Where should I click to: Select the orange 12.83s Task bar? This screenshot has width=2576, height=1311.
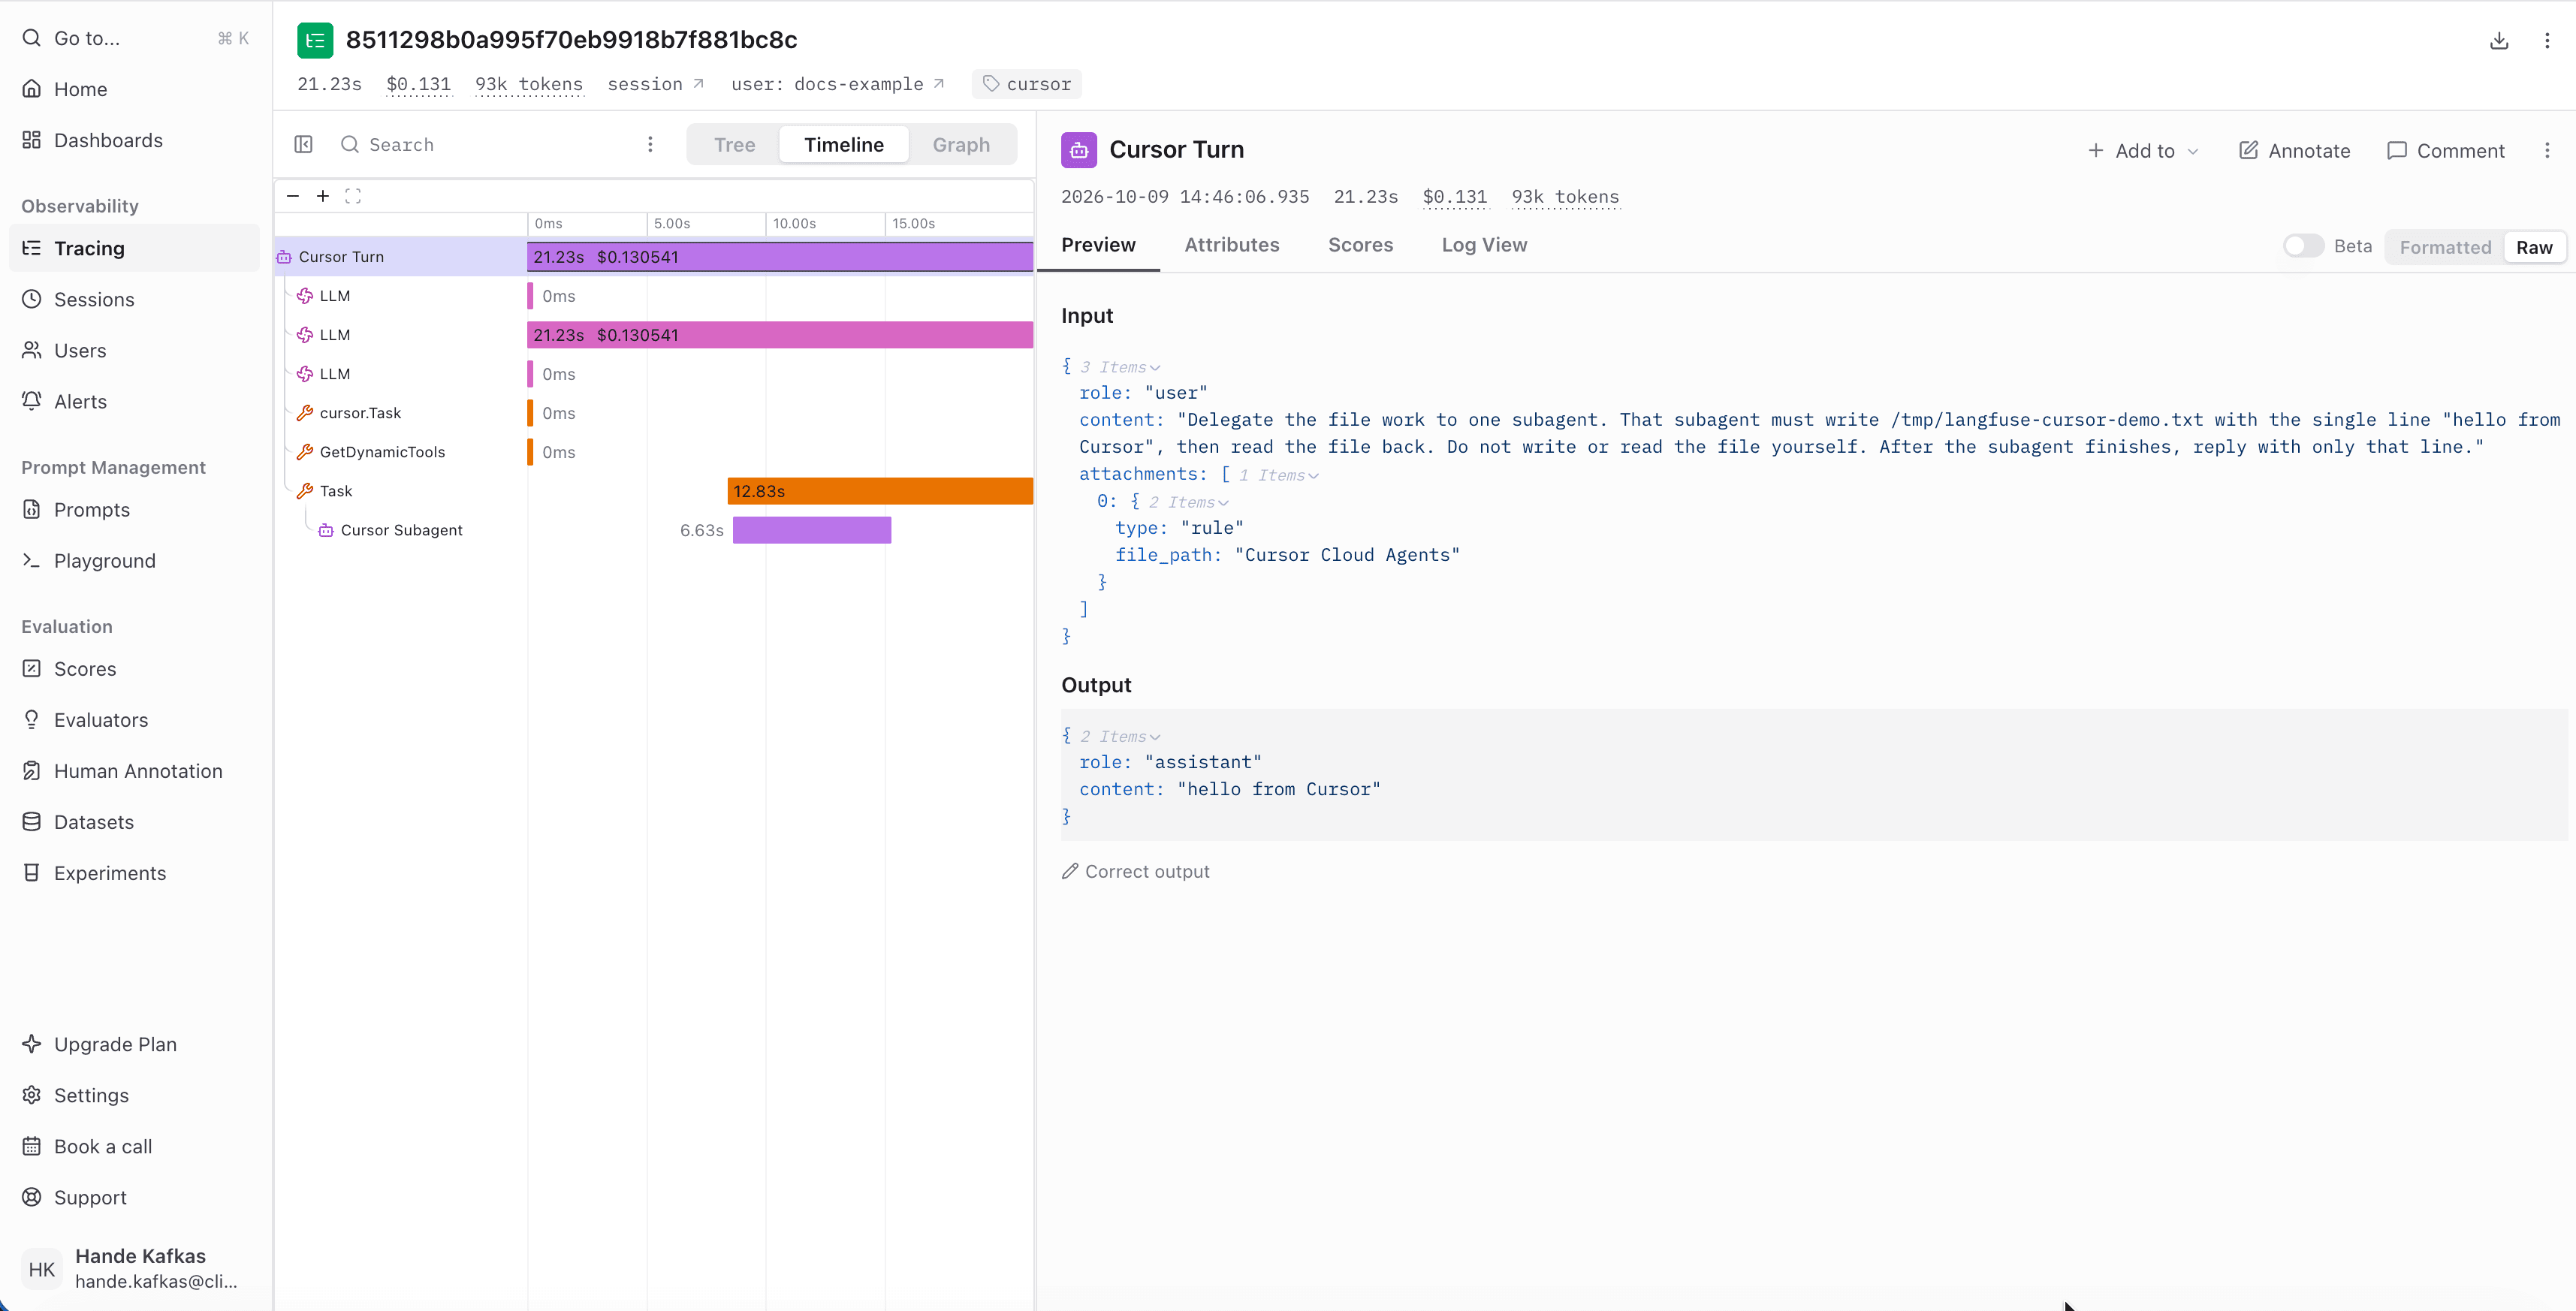point(880,491)
